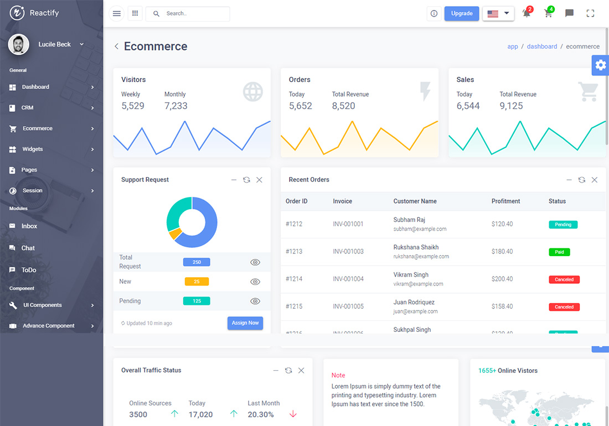Click customer name Rukshana Shaikh
The height and width of the screenshot is (426, 609).
416,247
